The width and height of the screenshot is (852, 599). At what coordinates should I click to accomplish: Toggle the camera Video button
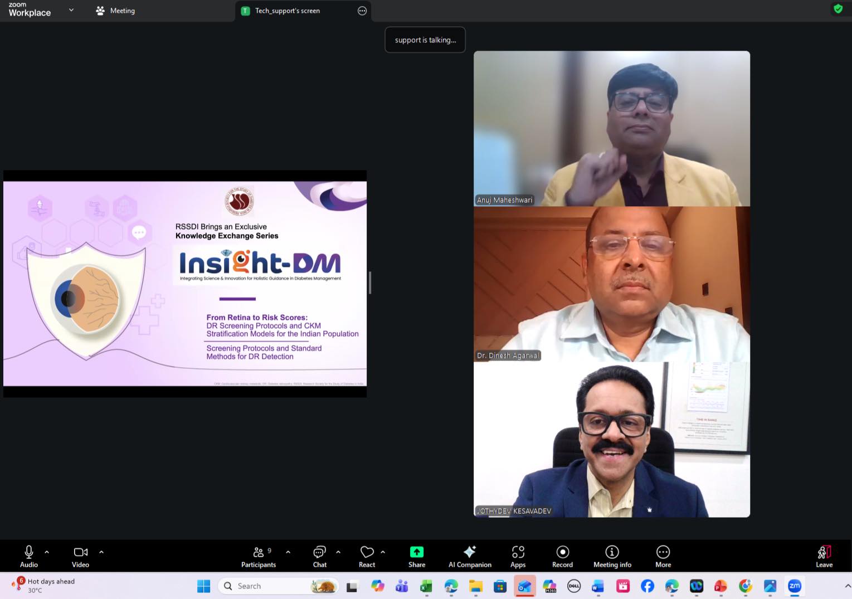pyautogui.click(x=80, y=556)
